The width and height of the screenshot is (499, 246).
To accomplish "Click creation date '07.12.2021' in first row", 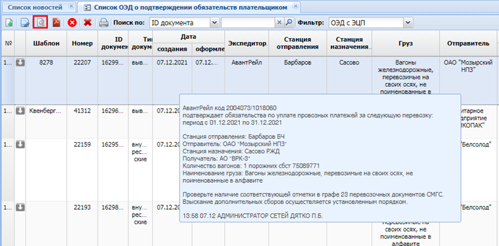I will 172,63.
